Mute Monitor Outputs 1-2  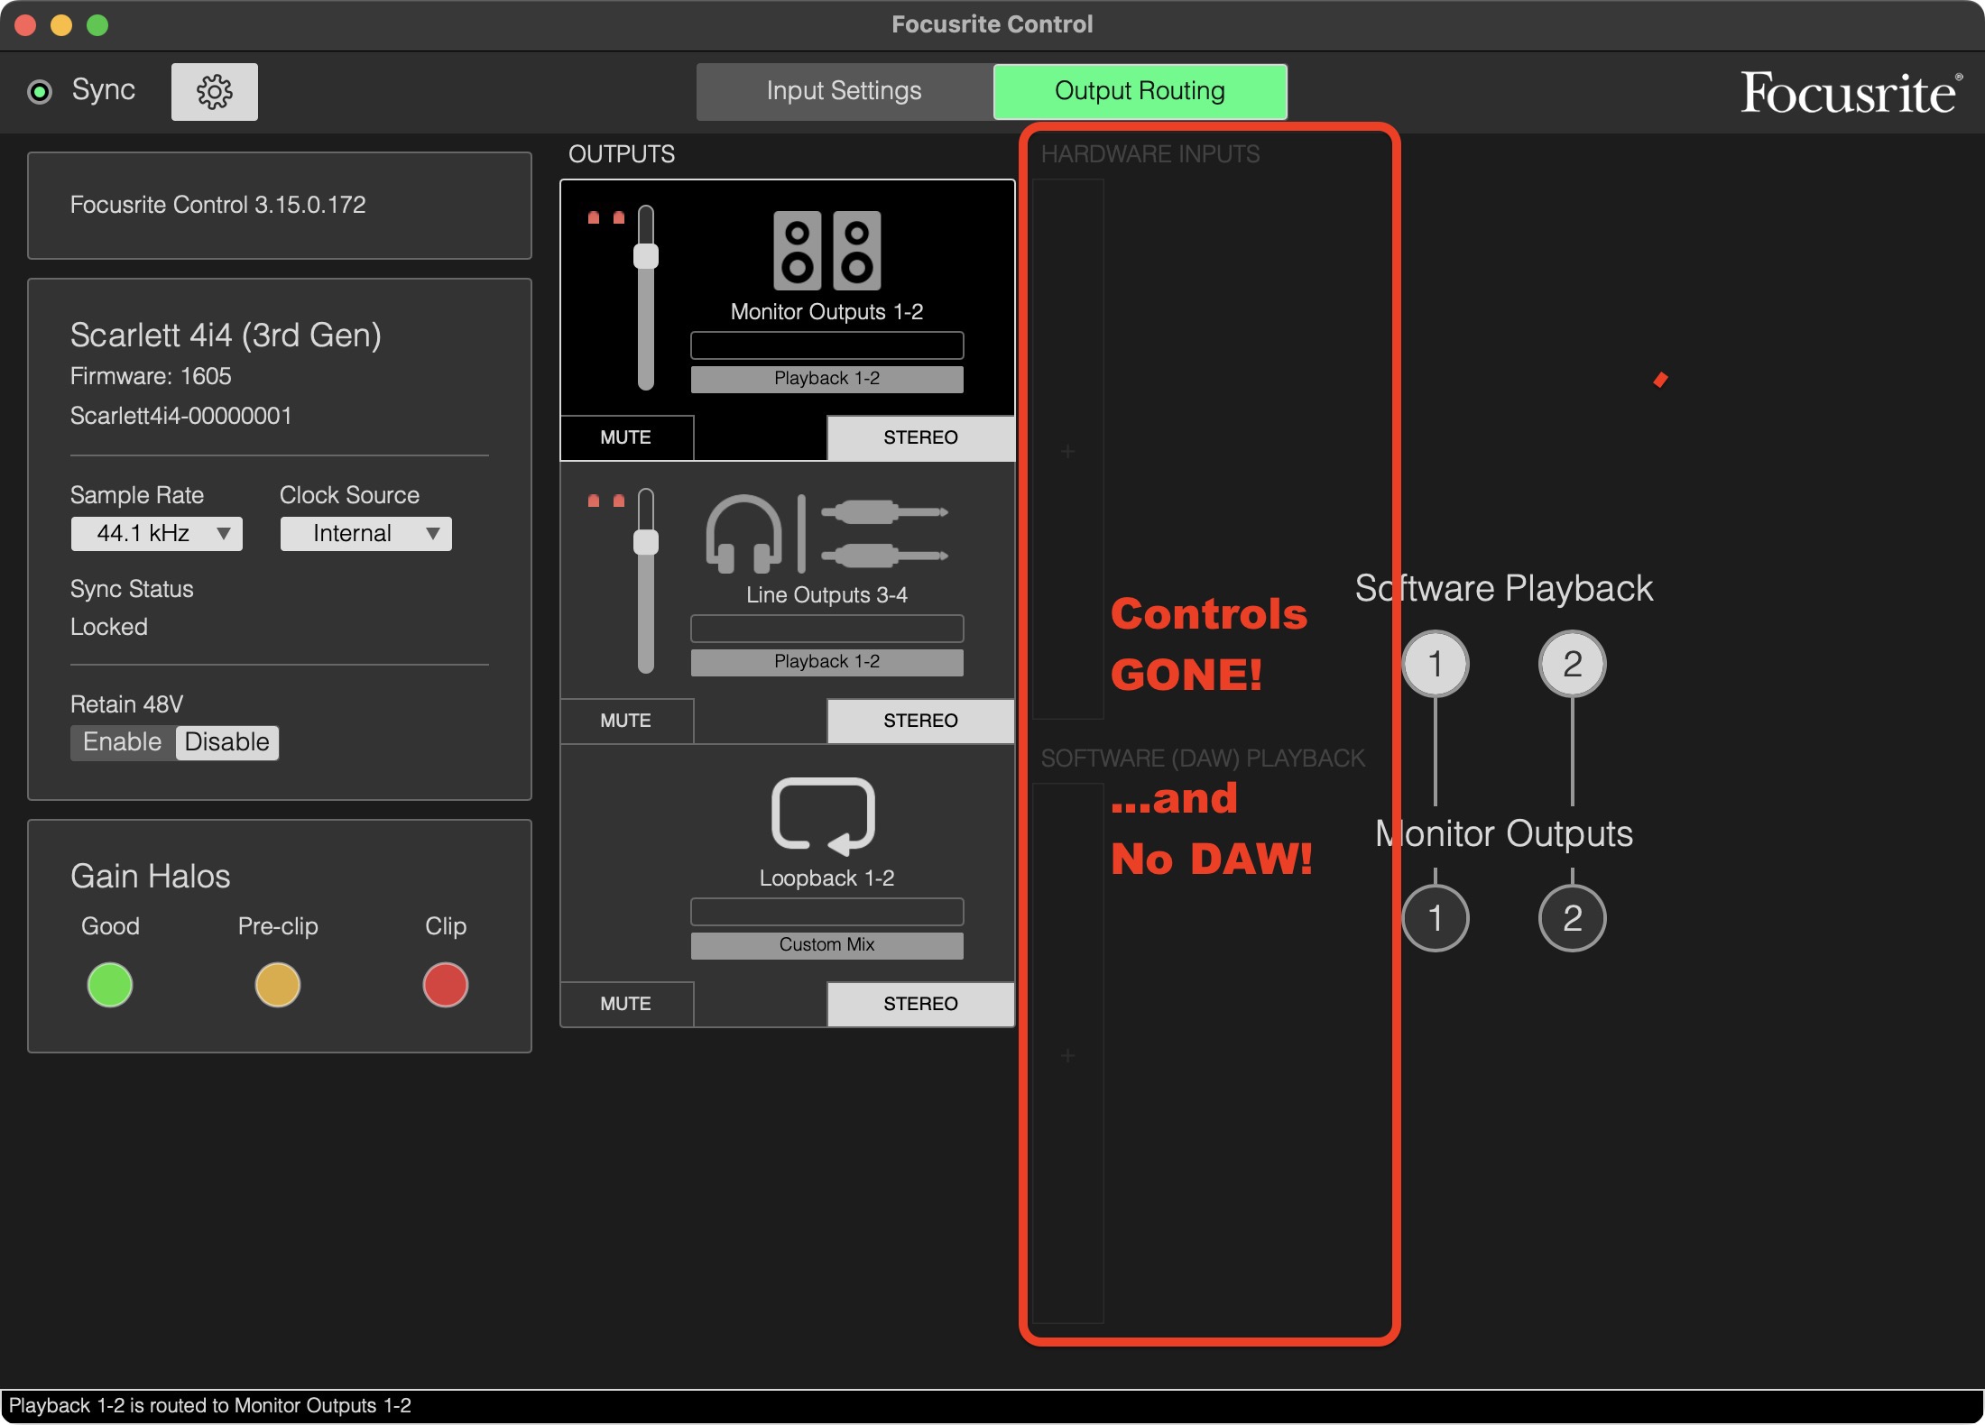626,437
